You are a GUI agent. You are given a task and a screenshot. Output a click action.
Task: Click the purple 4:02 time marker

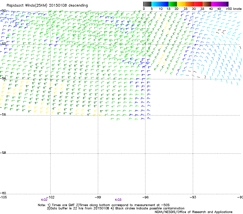[x=44, y=200]
